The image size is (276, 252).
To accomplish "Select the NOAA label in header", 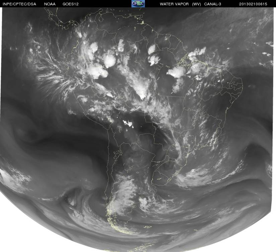I will 50,4.
